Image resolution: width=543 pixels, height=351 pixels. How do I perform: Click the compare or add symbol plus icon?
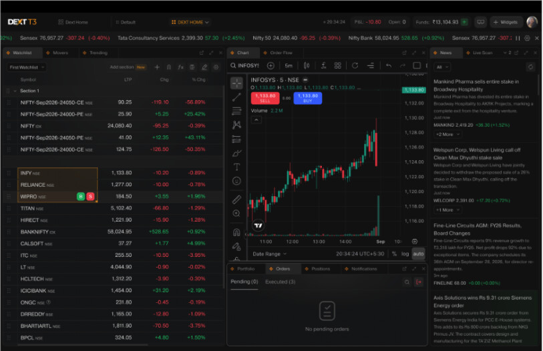pyautogui.click(x=270, y=66)
